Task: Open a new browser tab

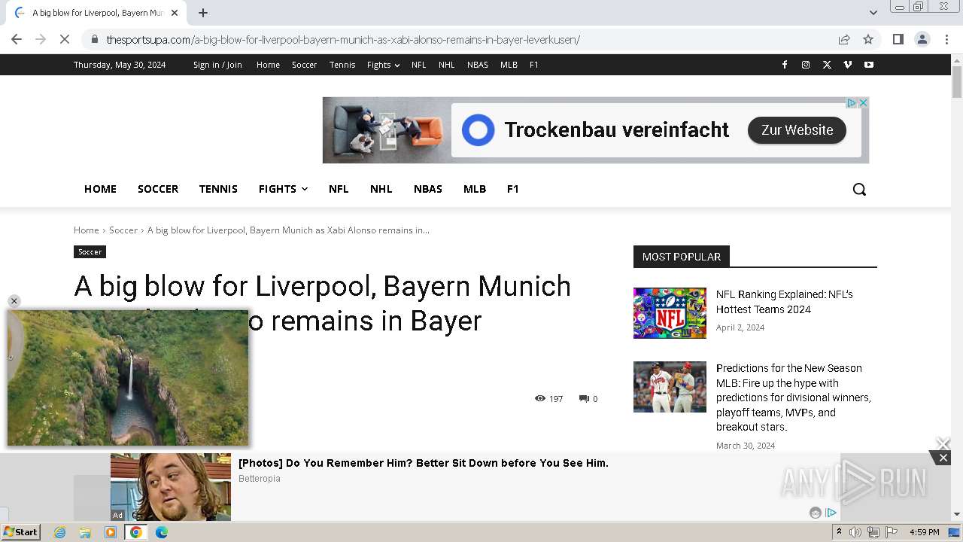Action: click(203, 13)
